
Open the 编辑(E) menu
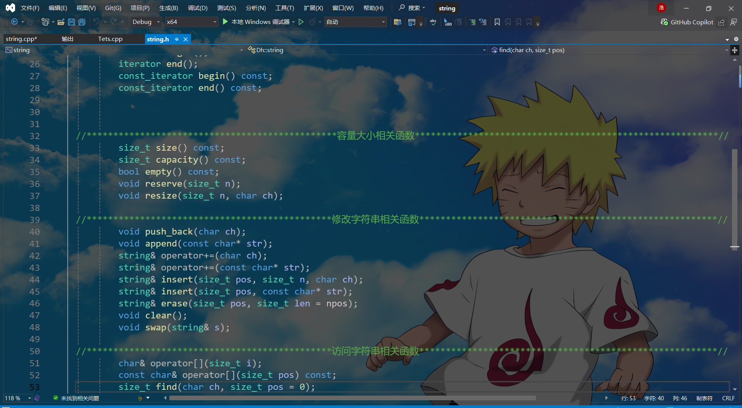pos(58,8)
